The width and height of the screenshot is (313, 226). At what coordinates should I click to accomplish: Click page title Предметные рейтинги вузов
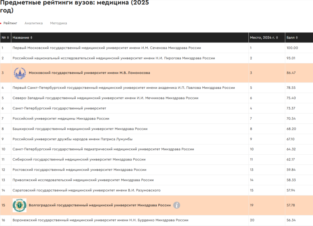click(75, 6)
